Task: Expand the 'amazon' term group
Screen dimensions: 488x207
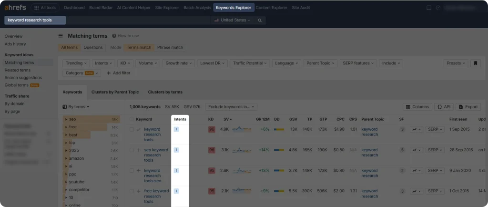Action: coord(66,158)
